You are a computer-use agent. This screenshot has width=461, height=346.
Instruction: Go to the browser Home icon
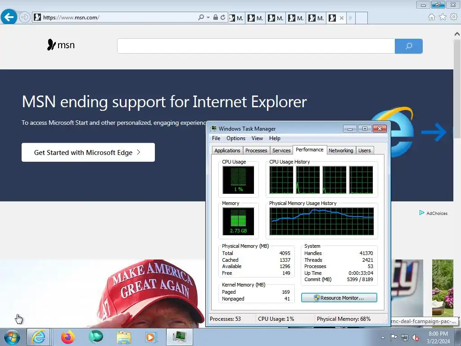pyautogui.click(x=431, y=17)
